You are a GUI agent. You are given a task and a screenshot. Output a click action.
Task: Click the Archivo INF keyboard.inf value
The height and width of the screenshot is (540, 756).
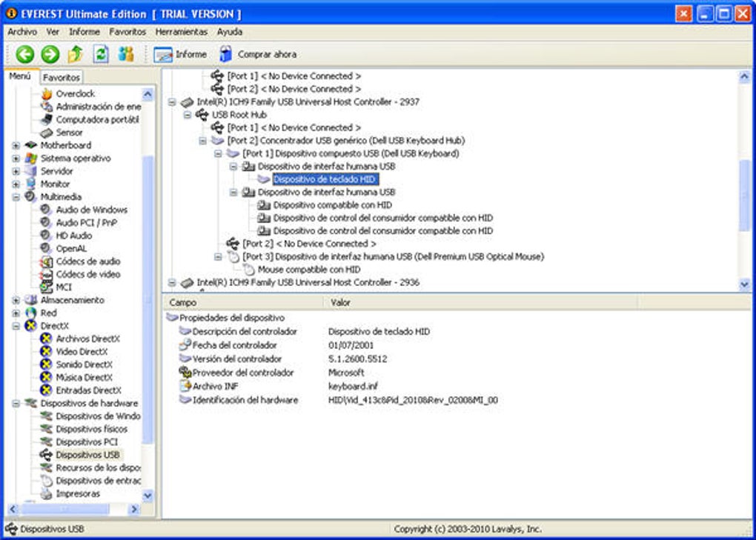pyautogui.click(x=353, y=387)
